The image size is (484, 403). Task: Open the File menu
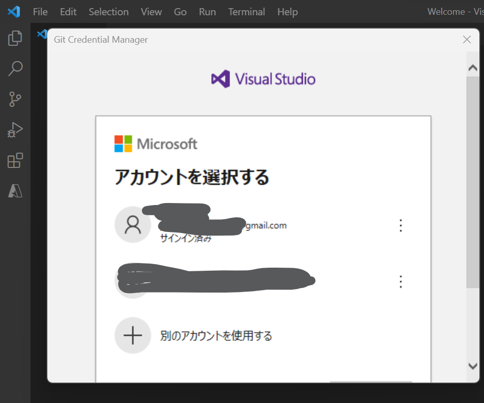point(40,12)
